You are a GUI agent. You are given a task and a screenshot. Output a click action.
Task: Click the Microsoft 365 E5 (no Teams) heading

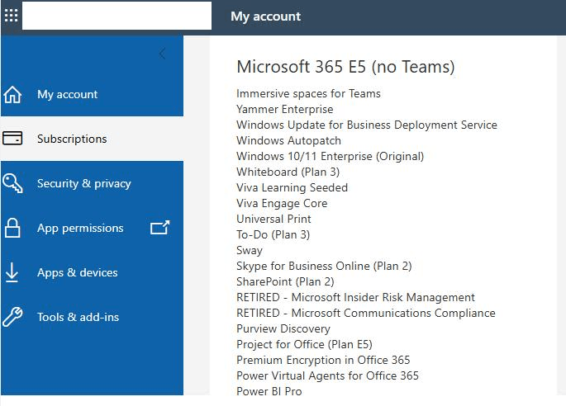point(345,67)
